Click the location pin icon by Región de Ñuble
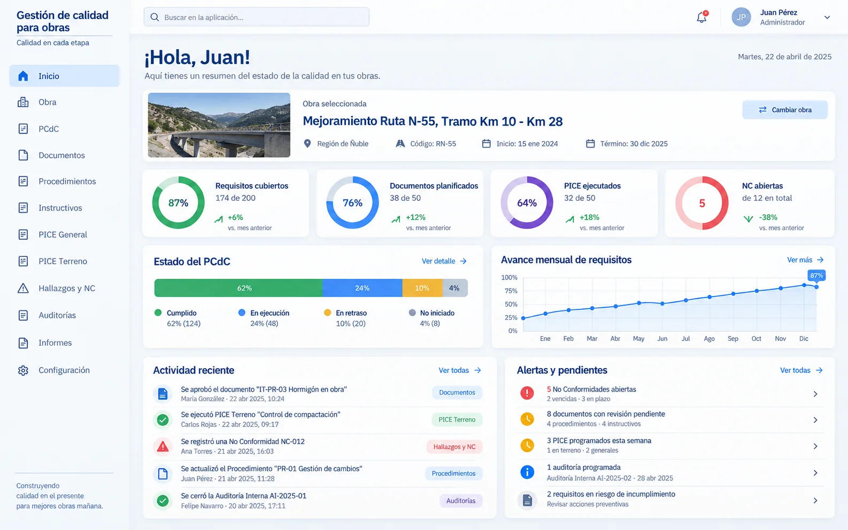The image size is (848, 530). [307, 144]
